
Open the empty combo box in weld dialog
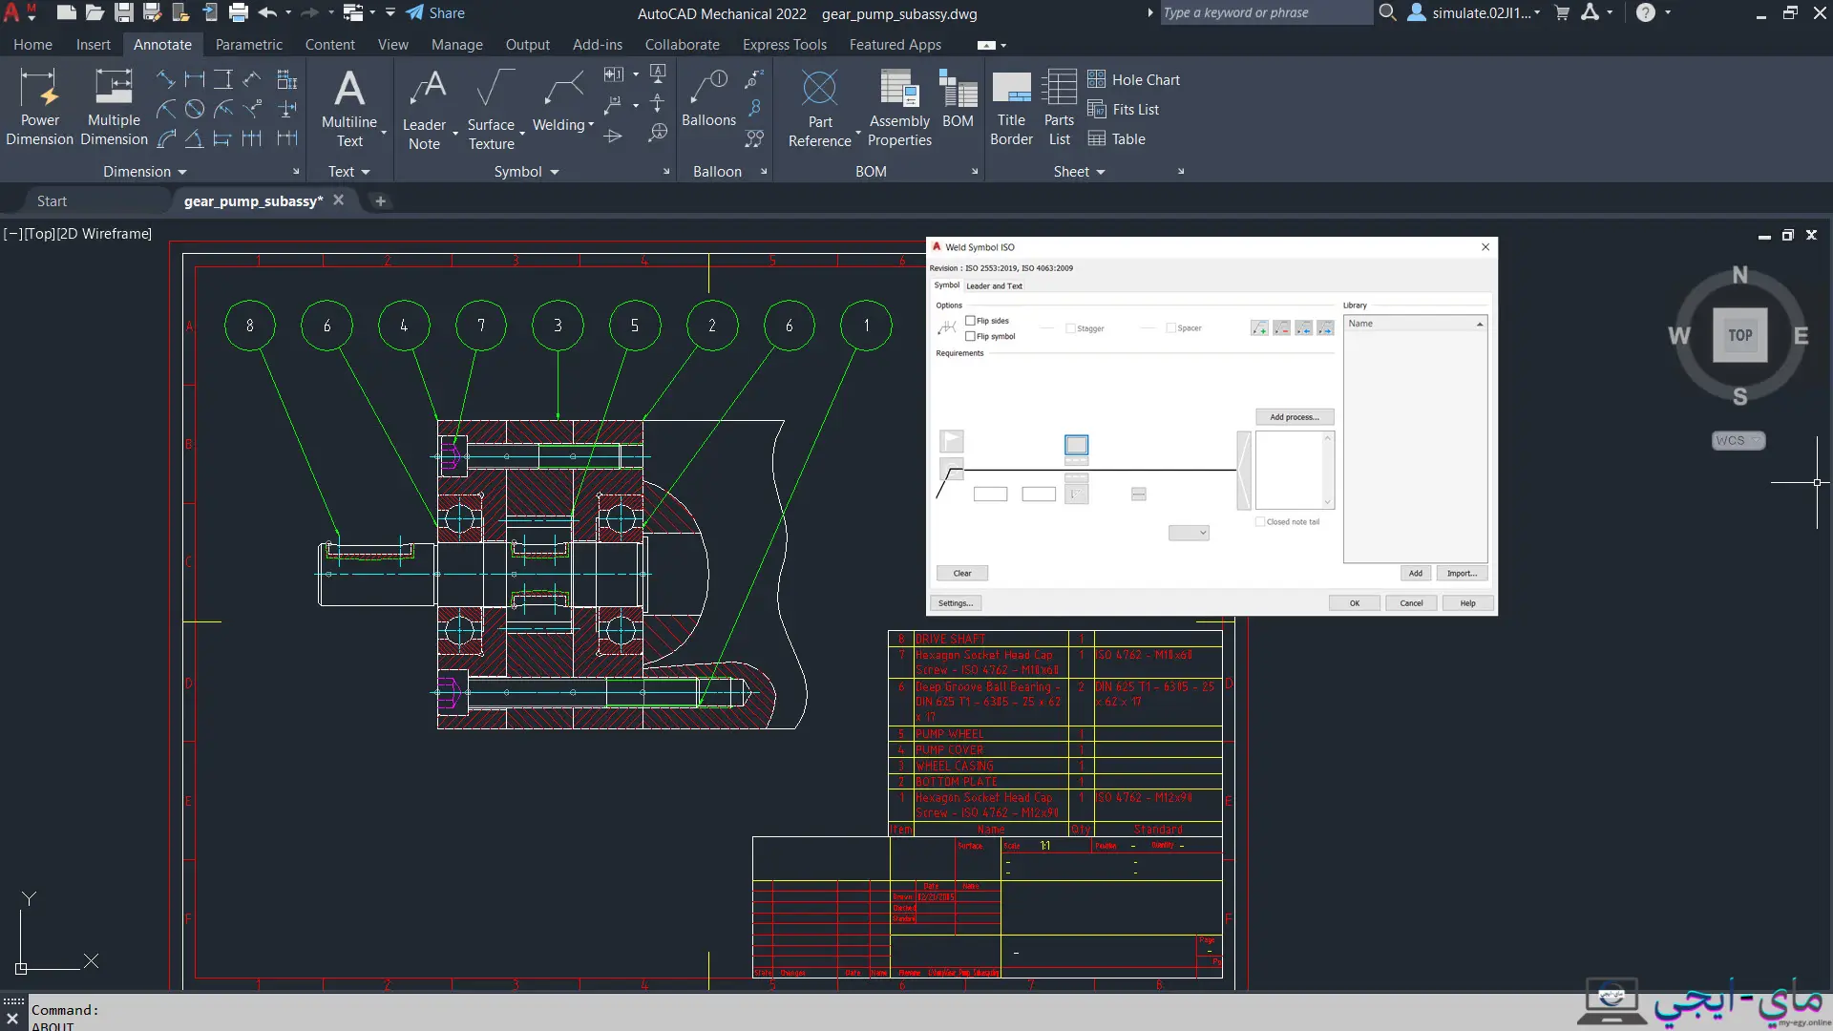(x=1189, y=533)
